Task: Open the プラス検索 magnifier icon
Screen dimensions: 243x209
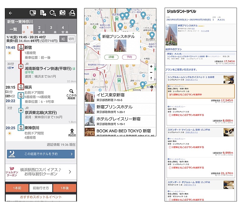Action: (x=72, y=13)
